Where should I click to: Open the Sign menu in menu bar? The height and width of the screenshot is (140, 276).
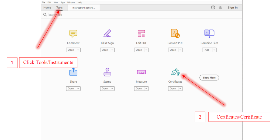click(x=63, y=2)
